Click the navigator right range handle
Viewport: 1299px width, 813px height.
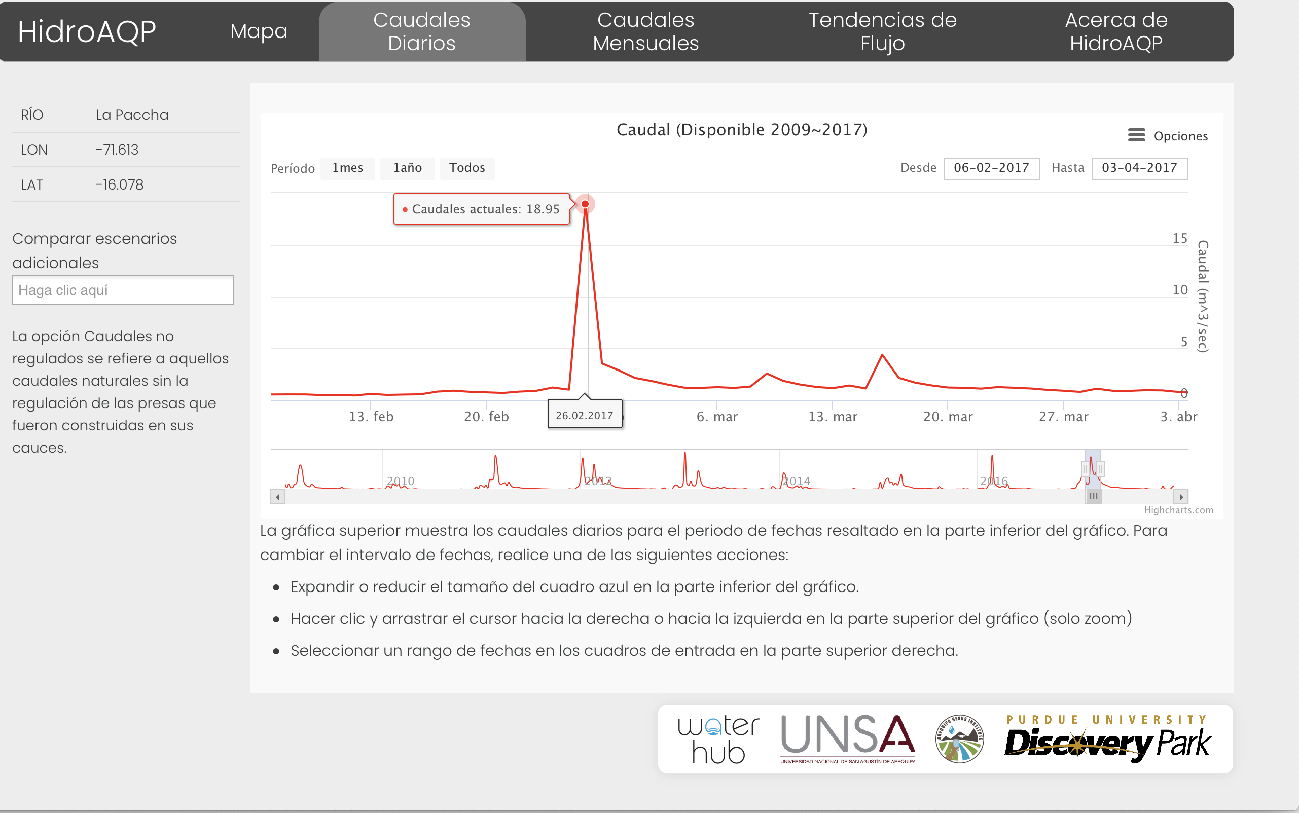tap(1101, 469)
